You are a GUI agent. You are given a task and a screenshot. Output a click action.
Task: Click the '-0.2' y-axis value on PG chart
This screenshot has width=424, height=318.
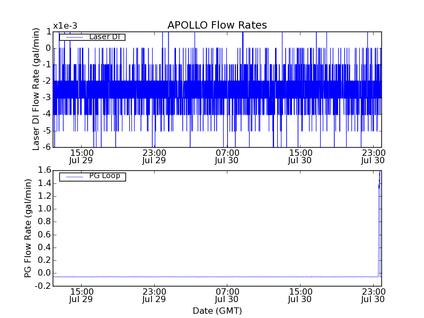click(x=43, y=286)
